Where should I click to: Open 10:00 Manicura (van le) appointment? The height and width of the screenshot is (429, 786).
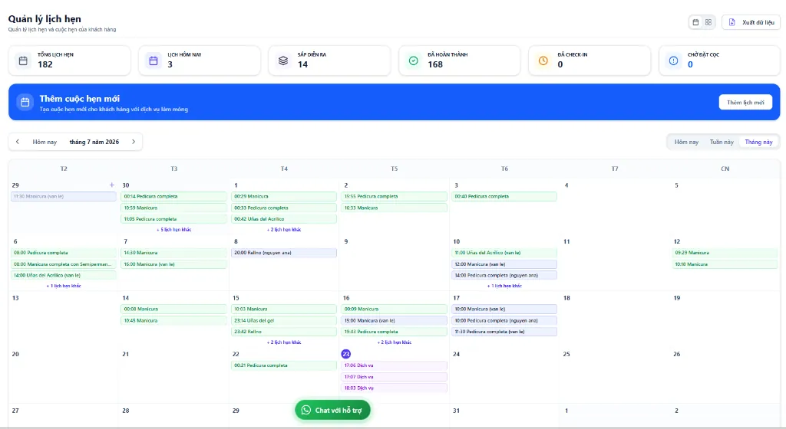coord(504,309)
